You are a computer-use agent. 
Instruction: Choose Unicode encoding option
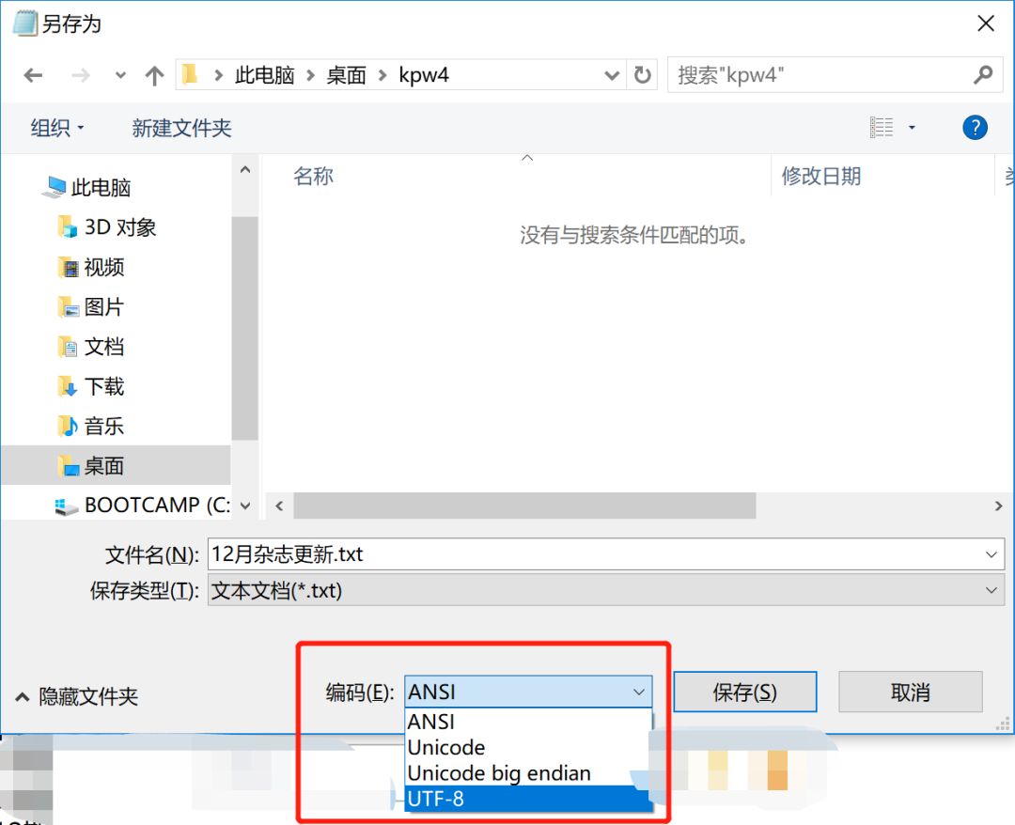(x=527, y=747)
